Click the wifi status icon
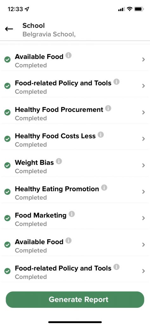 point(130,9)
